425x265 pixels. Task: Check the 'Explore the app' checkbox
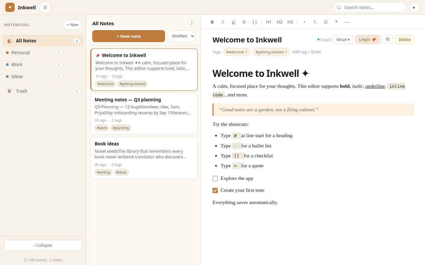(215, 179)
